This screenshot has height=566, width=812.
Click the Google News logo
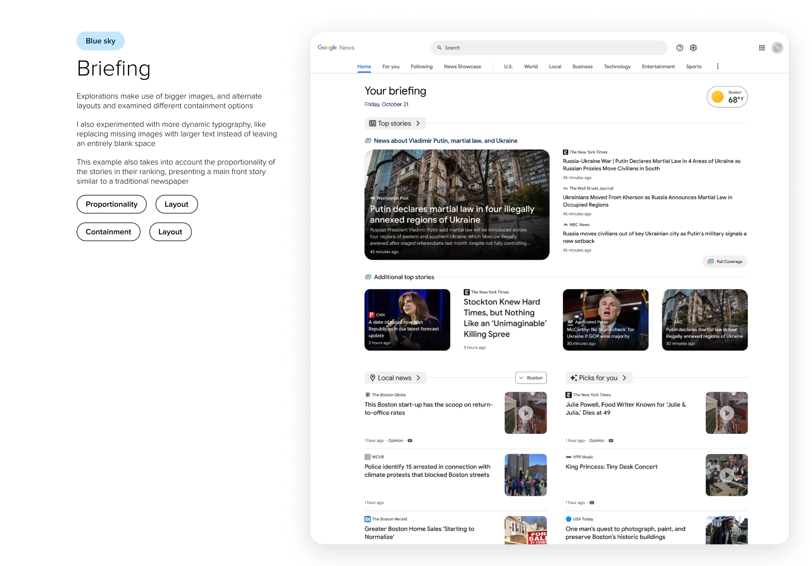point(336,48)
